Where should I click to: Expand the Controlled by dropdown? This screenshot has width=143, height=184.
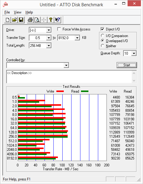click(66, 65)
